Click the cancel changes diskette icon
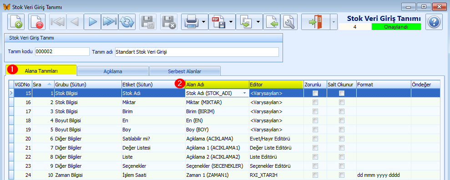 pos(169,22)
